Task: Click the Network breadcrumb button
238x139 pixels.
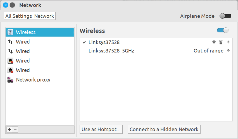Action: [x=44, y=16]
